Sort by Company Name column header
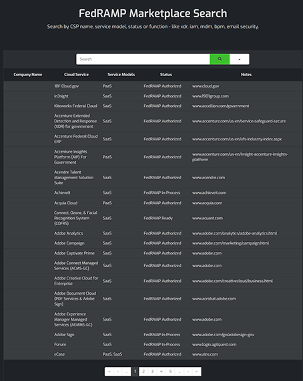This screenshot has width=303, height=381. (27, 74)
